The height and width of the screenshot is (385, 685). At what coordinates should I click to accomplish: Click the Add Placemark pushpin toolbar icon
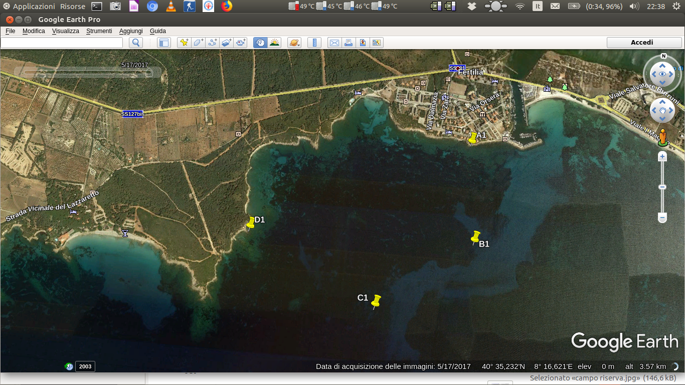tap(184, 43)
